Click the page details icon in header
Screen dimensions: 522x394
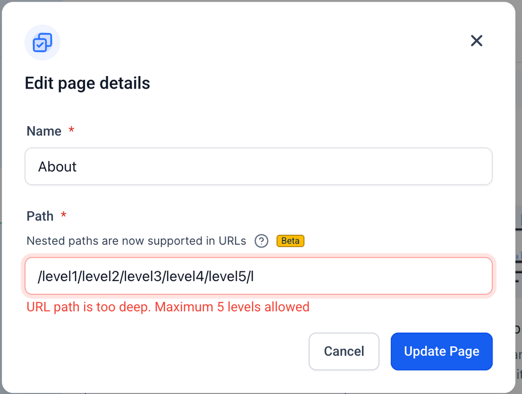[x=43, y=43]
